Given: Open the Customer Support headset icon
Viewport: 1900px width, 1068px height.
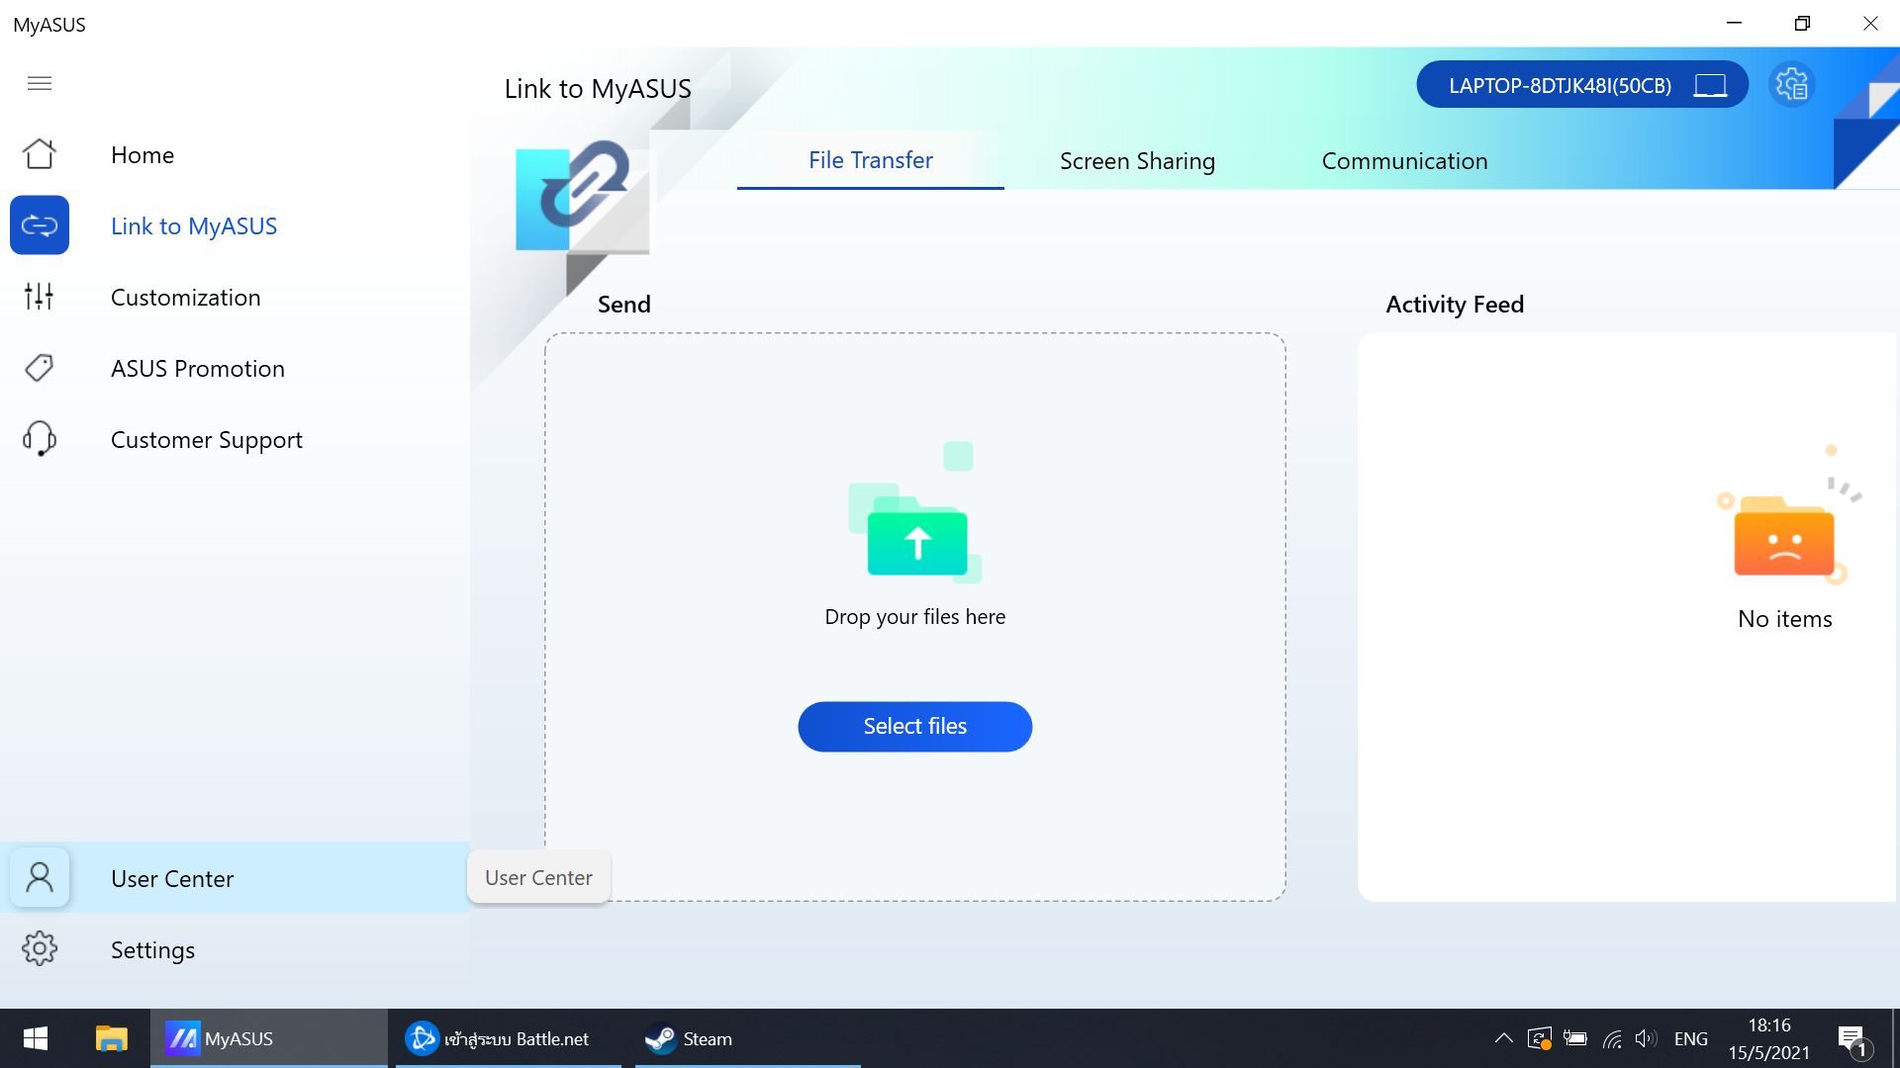Looking at the screenshot, I should click(x=40, y=439).
